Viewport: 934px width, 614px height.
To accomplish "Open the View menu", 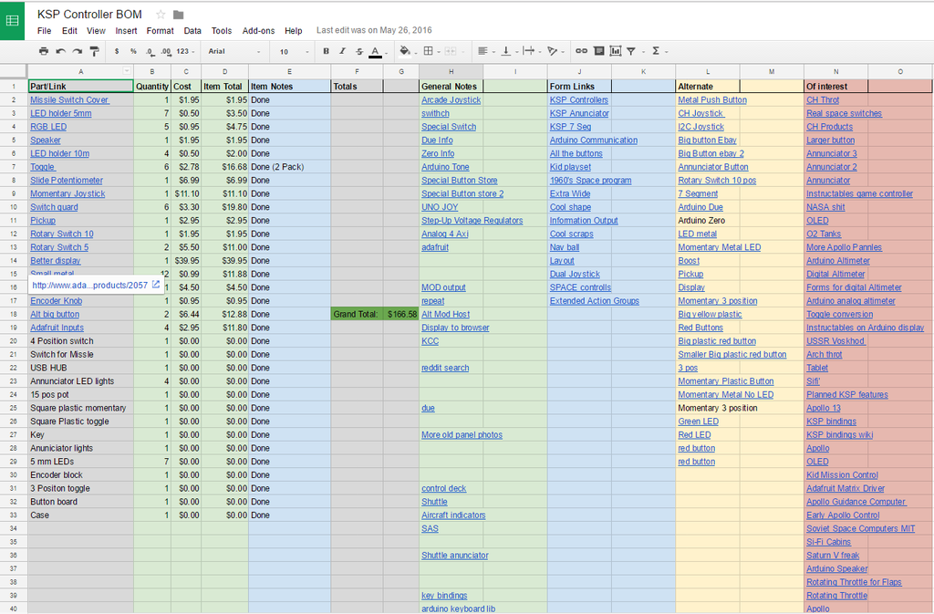I will pyautogui.click(x=96, y=31).
